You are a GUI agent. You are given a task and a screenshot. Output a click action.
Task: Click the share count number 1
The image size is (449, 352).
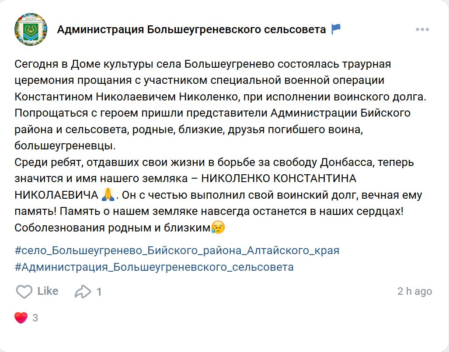coord(99,292)
